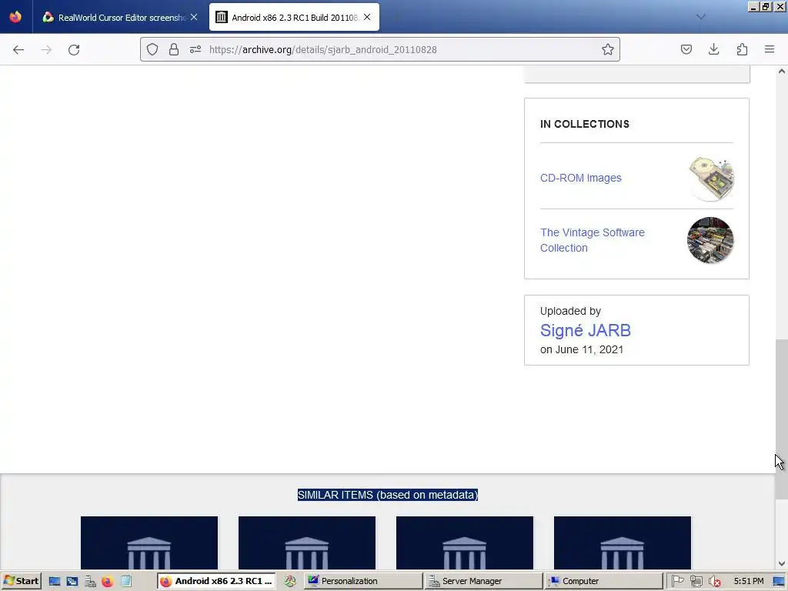
Task: Select the Android x86 2.3 RC1 tab
Action: coord(294,17)
